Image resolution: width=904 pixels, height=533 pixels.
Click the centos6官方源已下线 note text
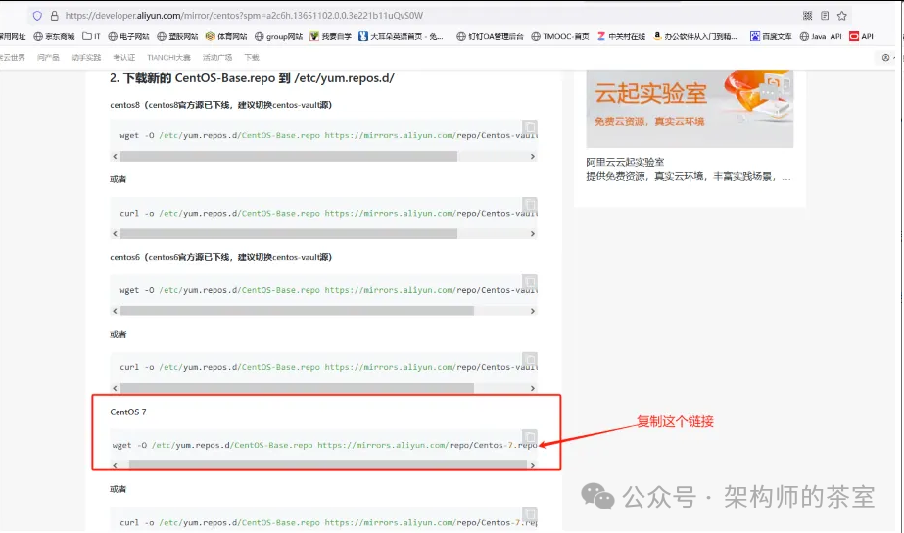pos(220,257)
